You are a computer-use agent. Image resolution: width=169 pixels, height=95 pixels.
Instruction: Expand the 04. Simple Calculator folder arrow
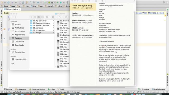pos(54,26)
